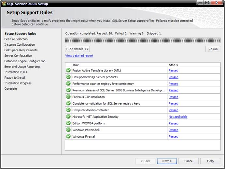Open Help for this setup page
The height and width of the screenshot is (169, 225).
(x=210, y=161)
